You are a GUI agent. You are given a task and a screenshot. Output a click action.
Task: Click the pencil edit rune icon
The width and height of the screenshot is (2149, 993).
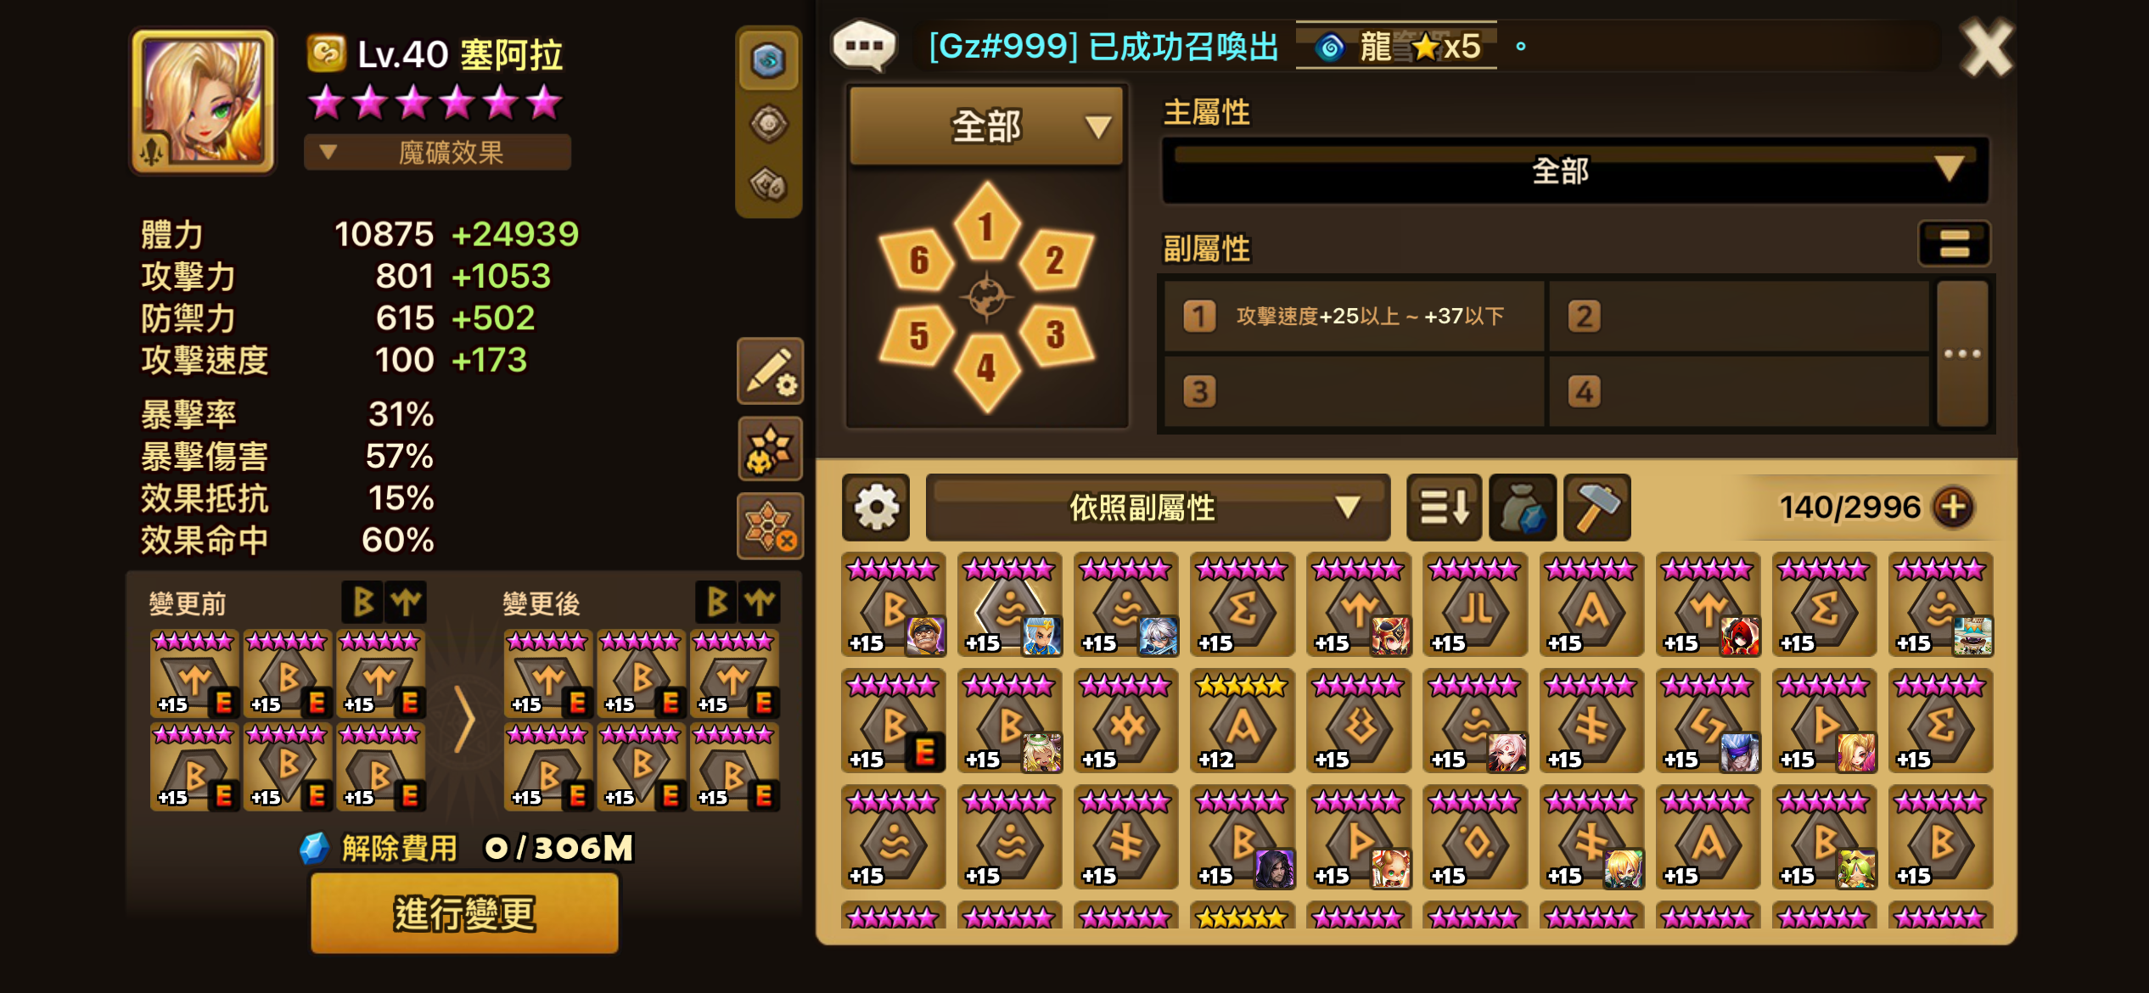pyautogui.click(x=770, y=372)
